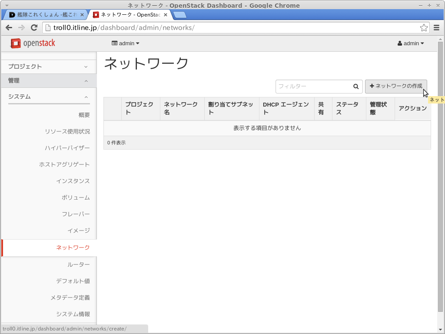This screenshot has height=334, width=445.
Task: Open the admin project dropdown
Action: [126, 43]
